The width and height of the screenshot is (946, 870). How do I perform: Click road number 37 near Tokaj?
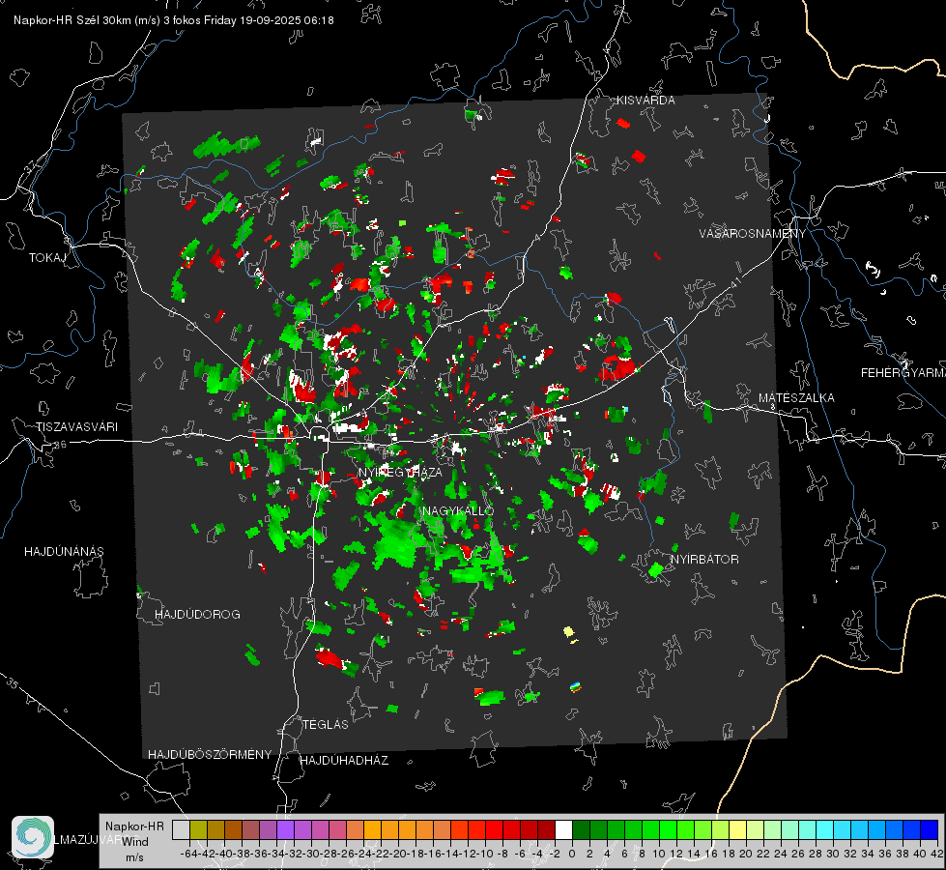point(30,166)
